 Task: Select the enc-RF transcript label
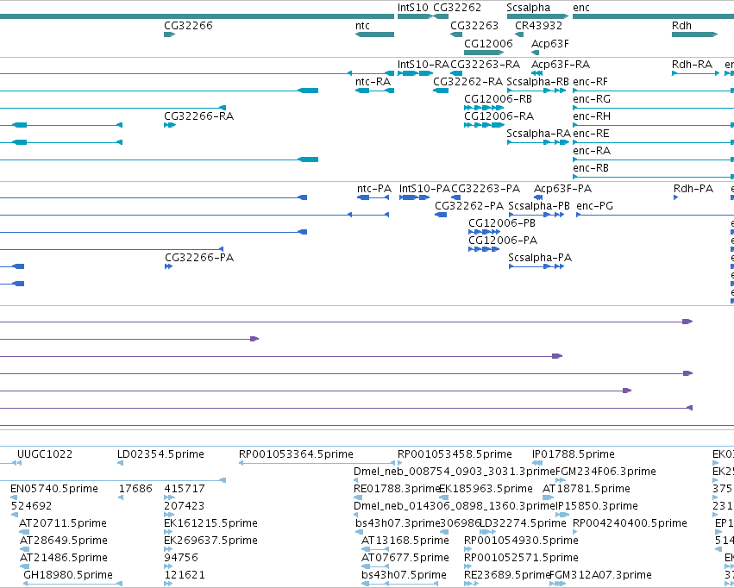tap(590, 81)
